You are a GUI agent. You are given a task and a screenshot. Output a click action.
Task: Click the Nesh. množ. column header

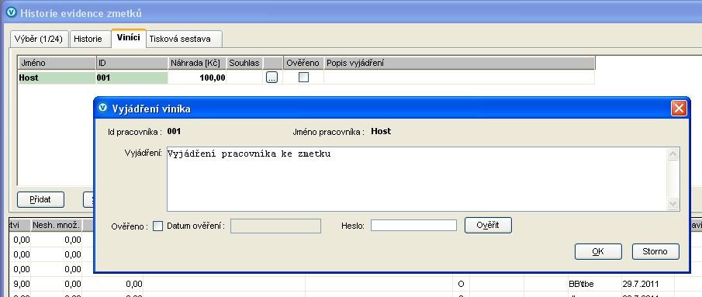[57, 226]
